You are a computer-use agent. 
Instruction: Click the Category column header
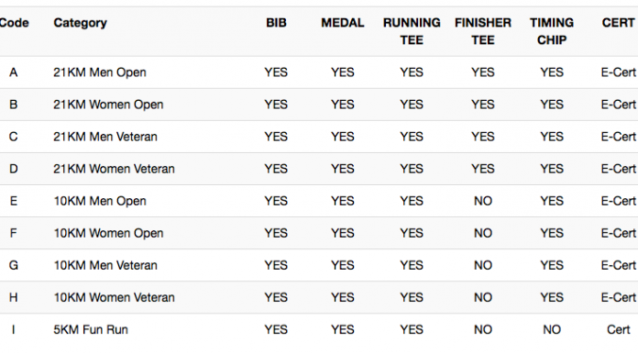pyautogui.click(x=80, y=23)
